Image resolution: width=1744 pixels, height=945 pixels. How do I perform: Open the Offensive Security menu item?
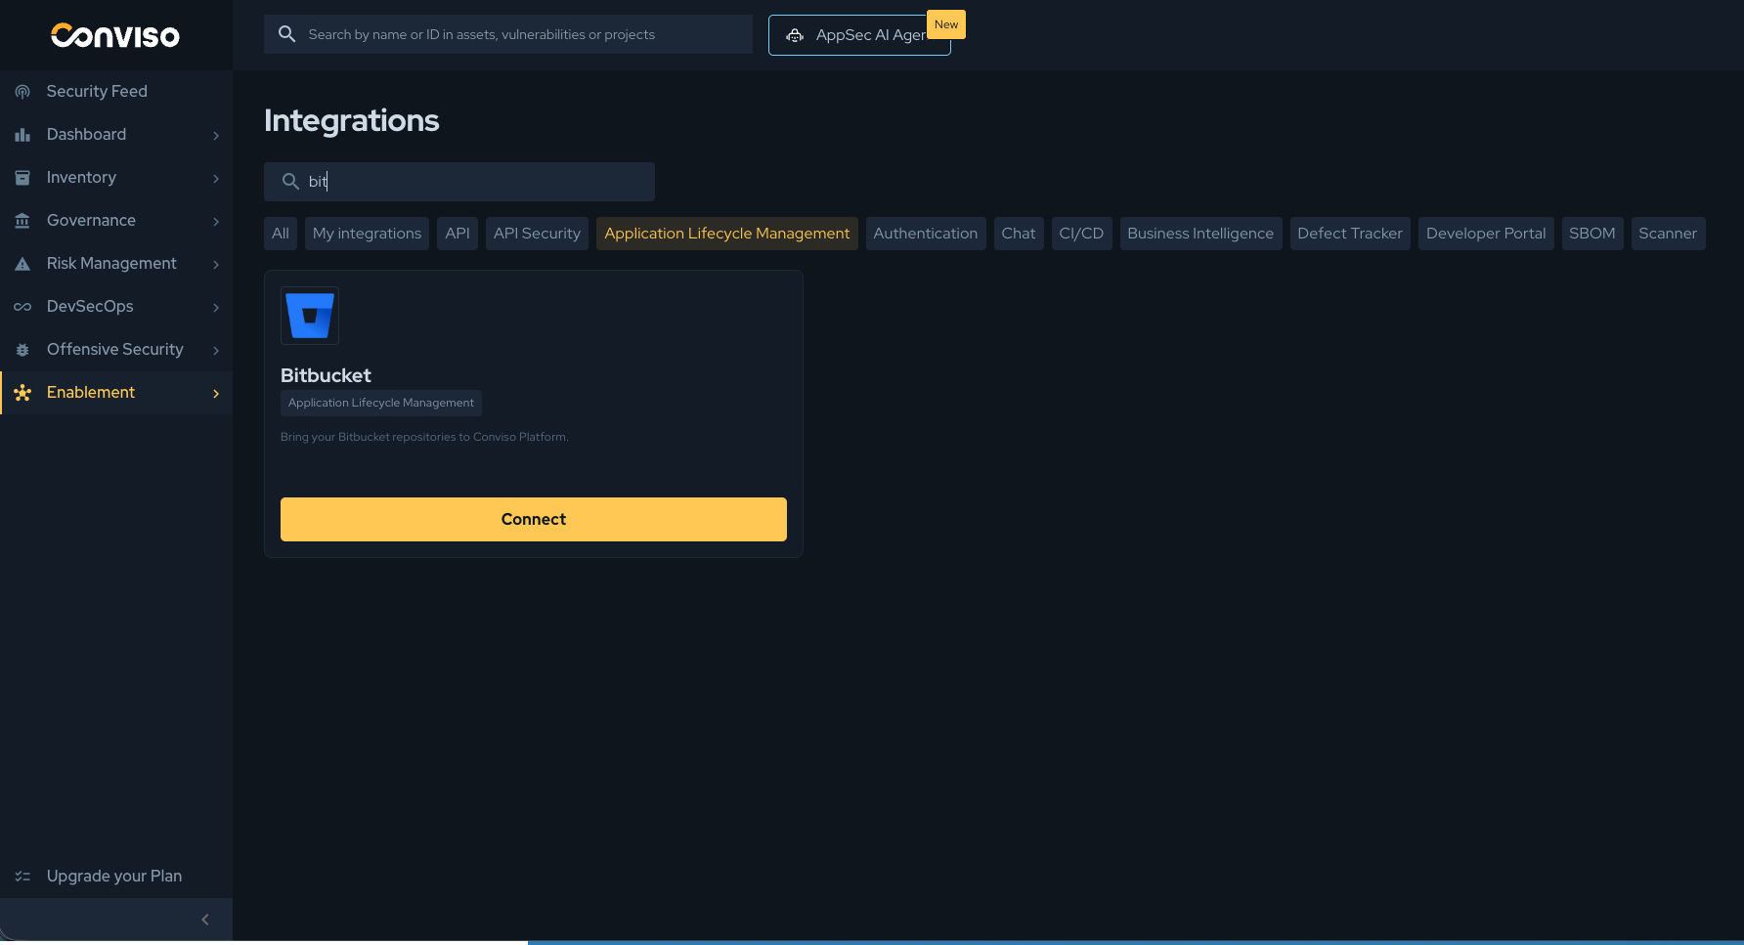[x=116, y=350]
